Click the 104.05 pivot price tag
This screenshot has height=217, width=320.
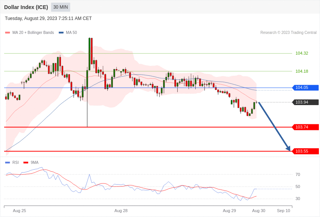click(306, 87)
